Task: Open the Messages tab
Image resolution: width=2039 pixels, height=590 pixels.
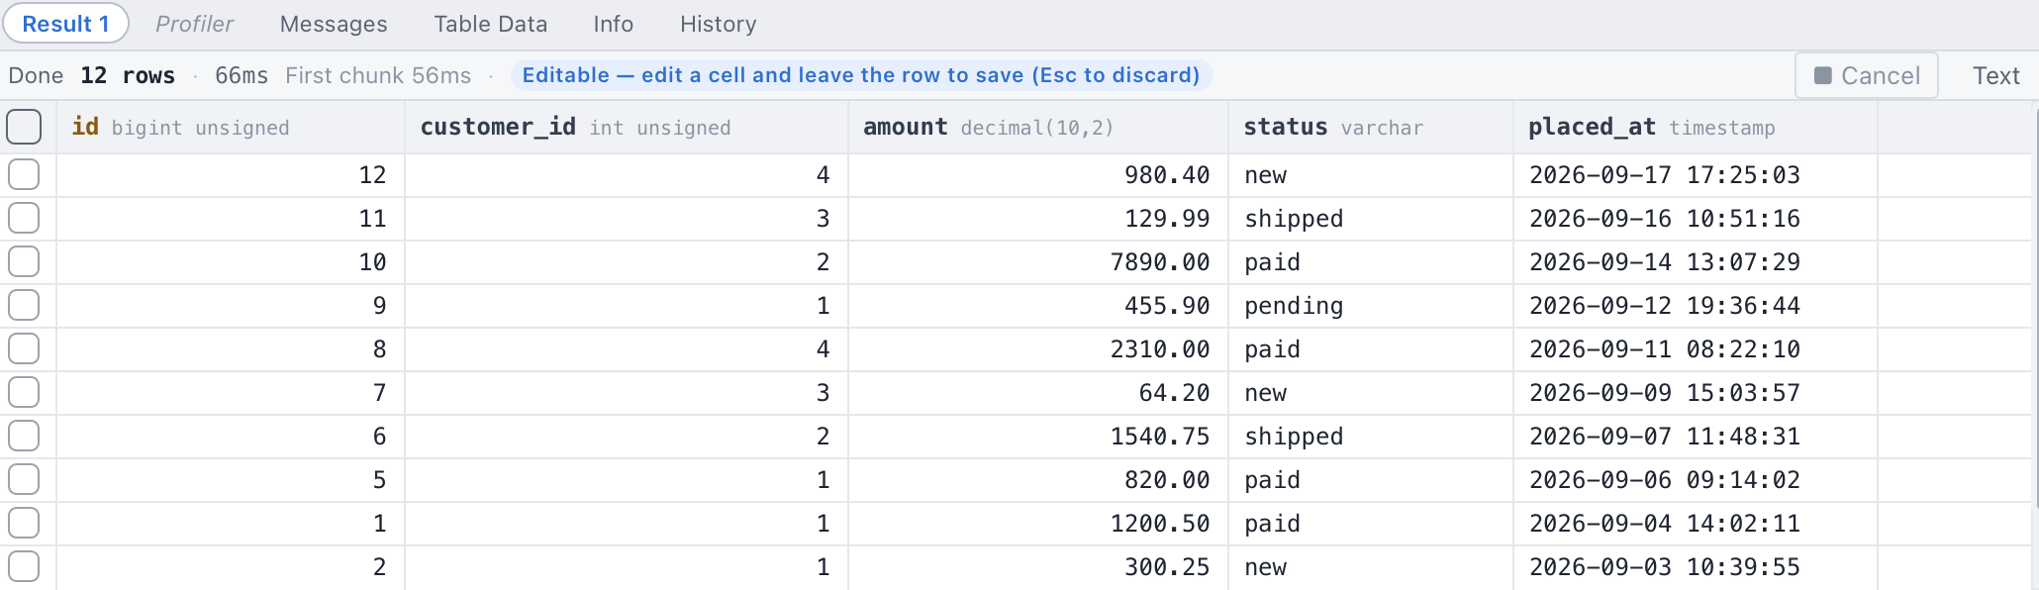Action: click(334, 24)
